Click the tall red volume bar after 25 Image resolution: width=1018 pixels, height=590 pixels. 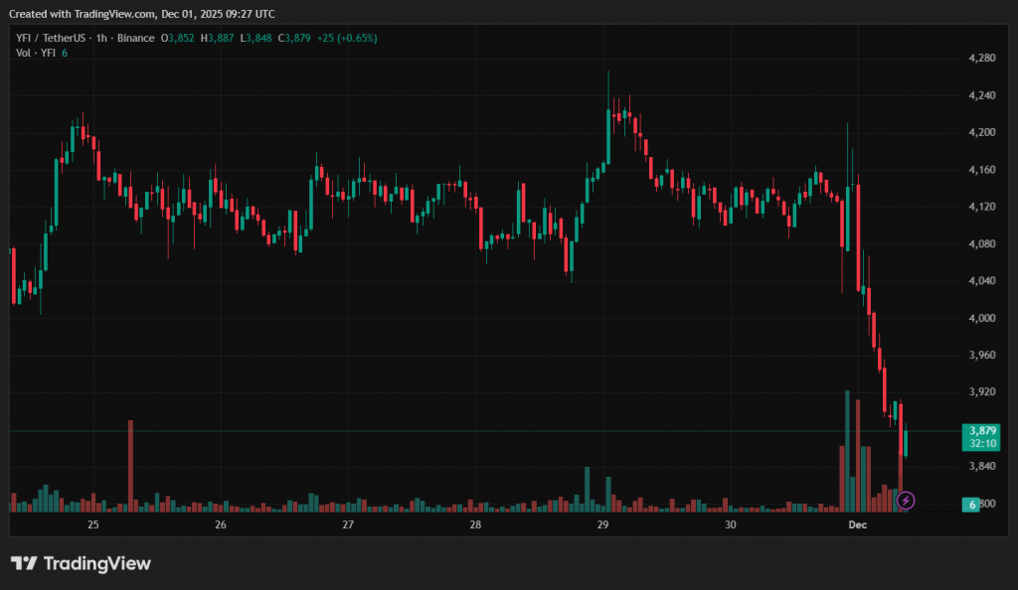pyautogui.click(x=130, y=465)
